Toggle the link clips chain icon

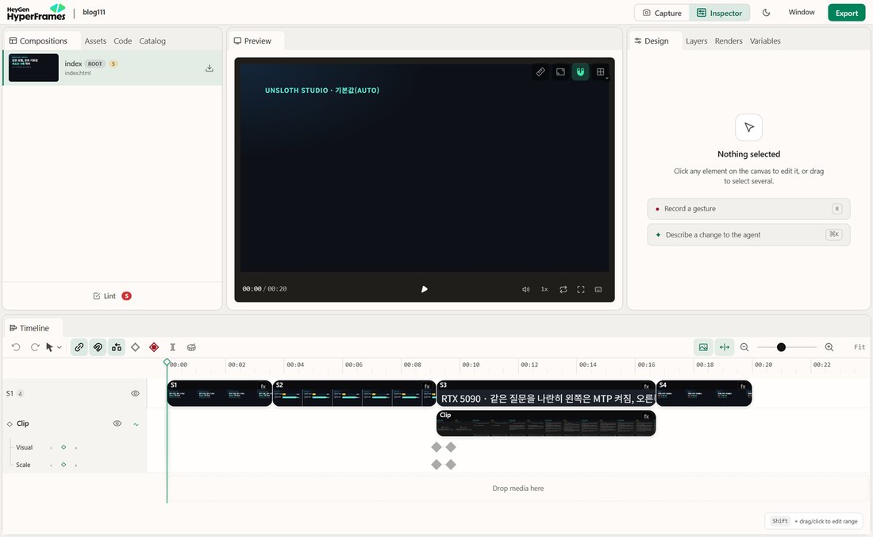(79, 347)
